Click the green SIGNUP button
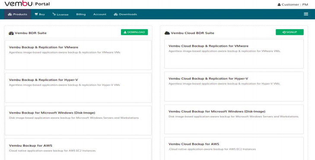Viewport: 315px width, 160px height. coord(290,32)
